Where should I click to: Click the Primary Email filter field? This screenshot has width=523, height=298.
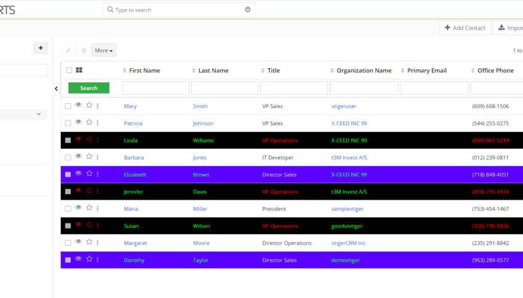click(x=434, y=88)
